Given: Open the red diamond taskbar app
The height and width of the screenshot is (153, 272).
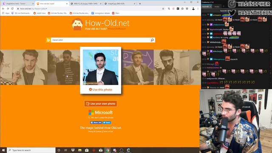Looking at the screenshot, I should (93, 150).
